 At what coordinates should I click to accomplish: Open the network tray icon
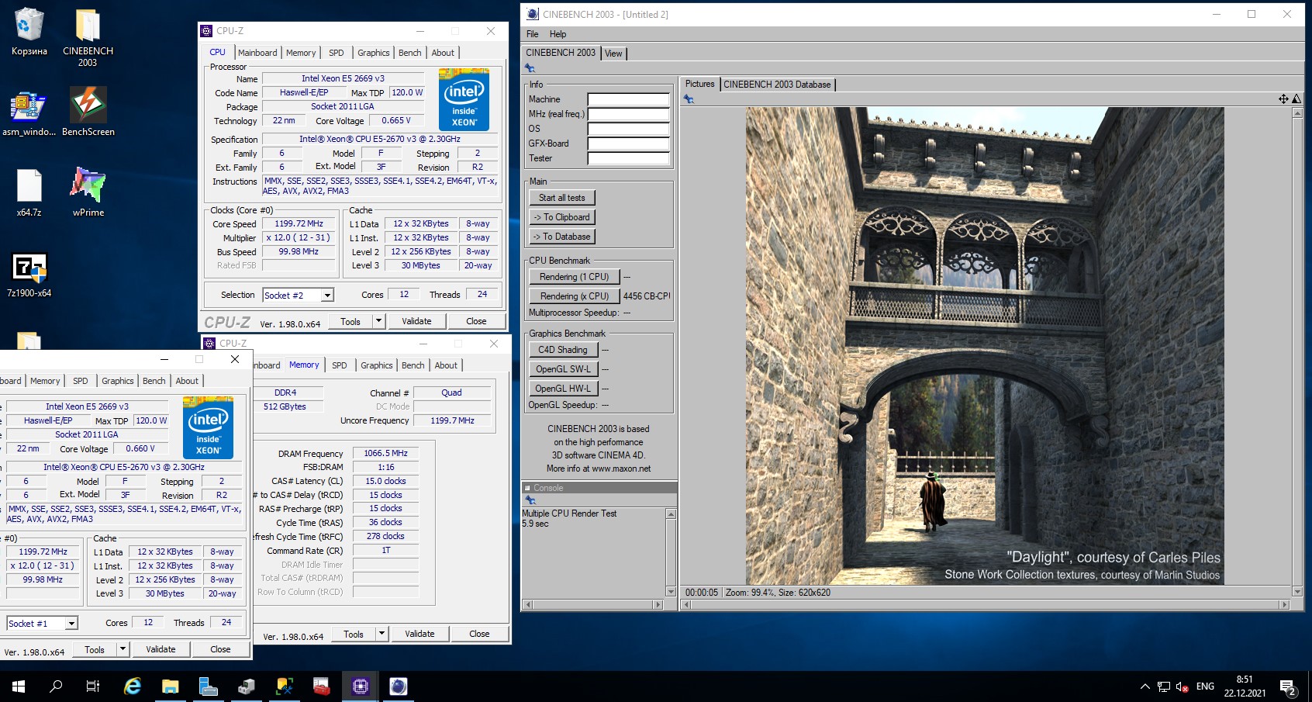pos(1164,686)
